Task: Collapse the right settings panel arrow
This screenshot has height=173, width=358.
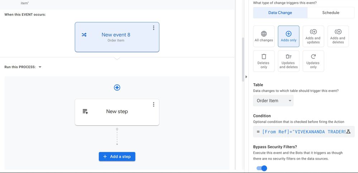Action: pyautogui.click(x=246, y=77)
